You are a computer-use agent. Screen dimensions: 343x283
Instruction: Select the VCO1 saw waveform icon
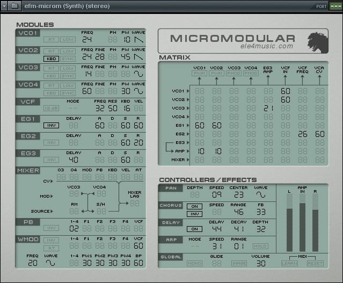[138, 40]
